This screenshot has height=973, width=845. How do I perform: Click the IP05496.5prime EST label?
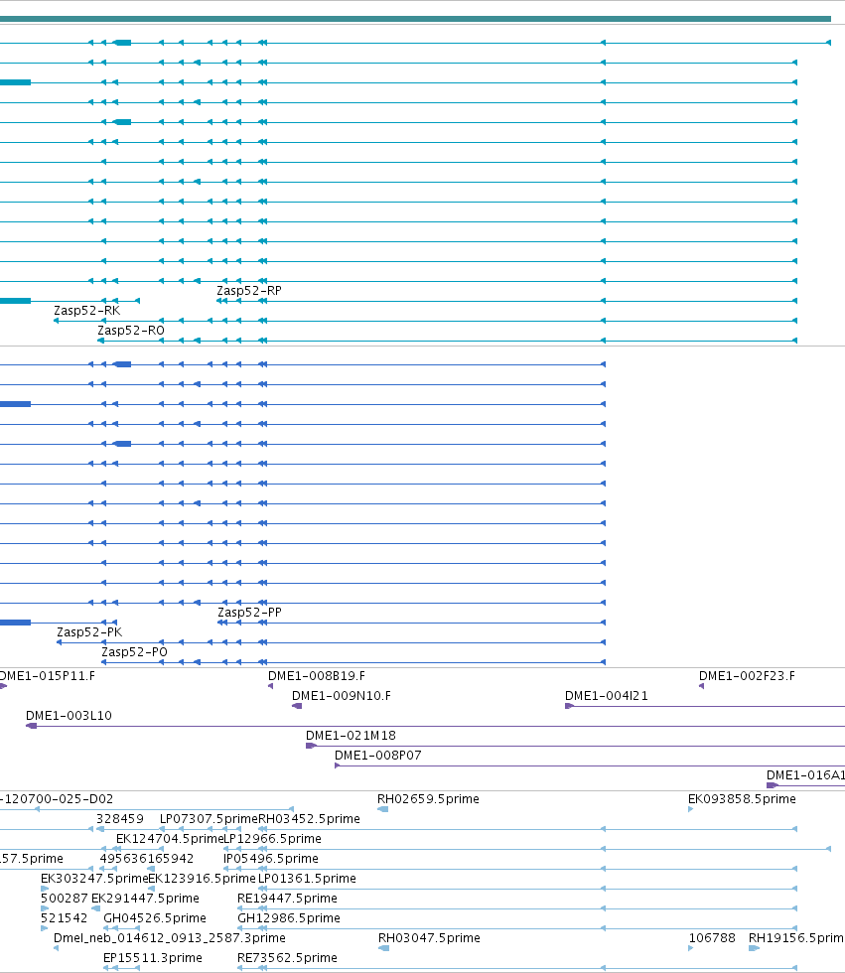click(x=270, y=859)
